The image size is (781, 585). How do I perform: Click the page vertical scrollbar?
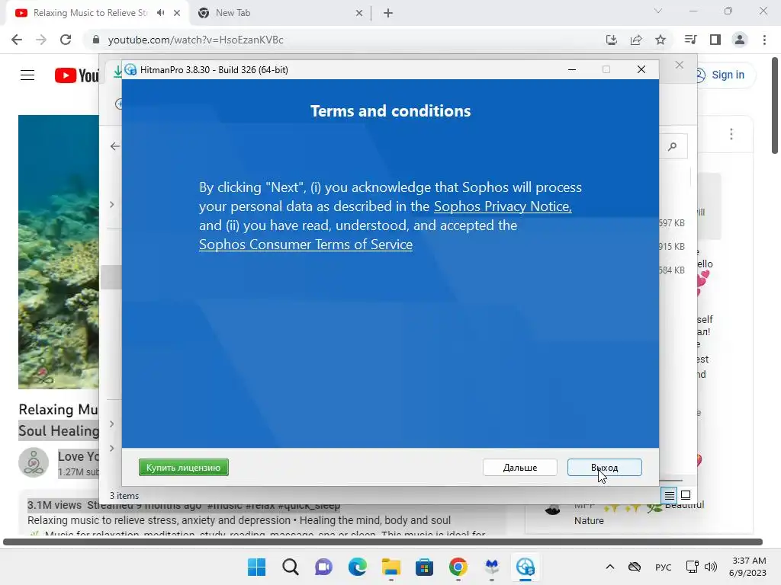(x=775, y=105)
